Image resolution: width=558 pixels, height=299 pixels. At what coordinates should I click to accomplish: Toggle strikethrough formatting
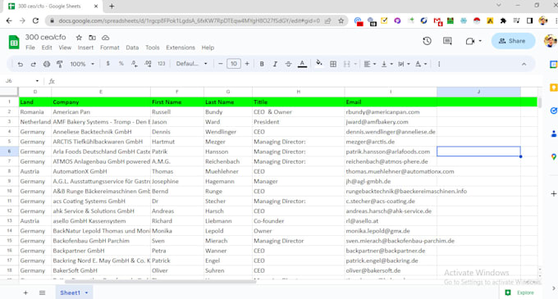pos(288,64)
